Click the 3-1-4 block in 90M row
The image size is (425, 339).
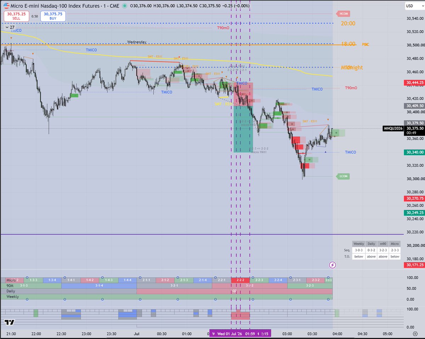[x=99, y=286]
